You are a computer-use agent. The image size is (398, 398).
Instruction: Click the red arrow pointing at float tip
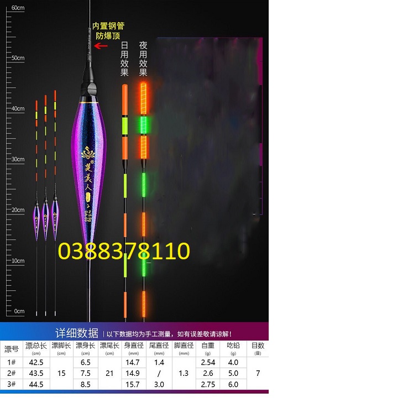(101, 46)
